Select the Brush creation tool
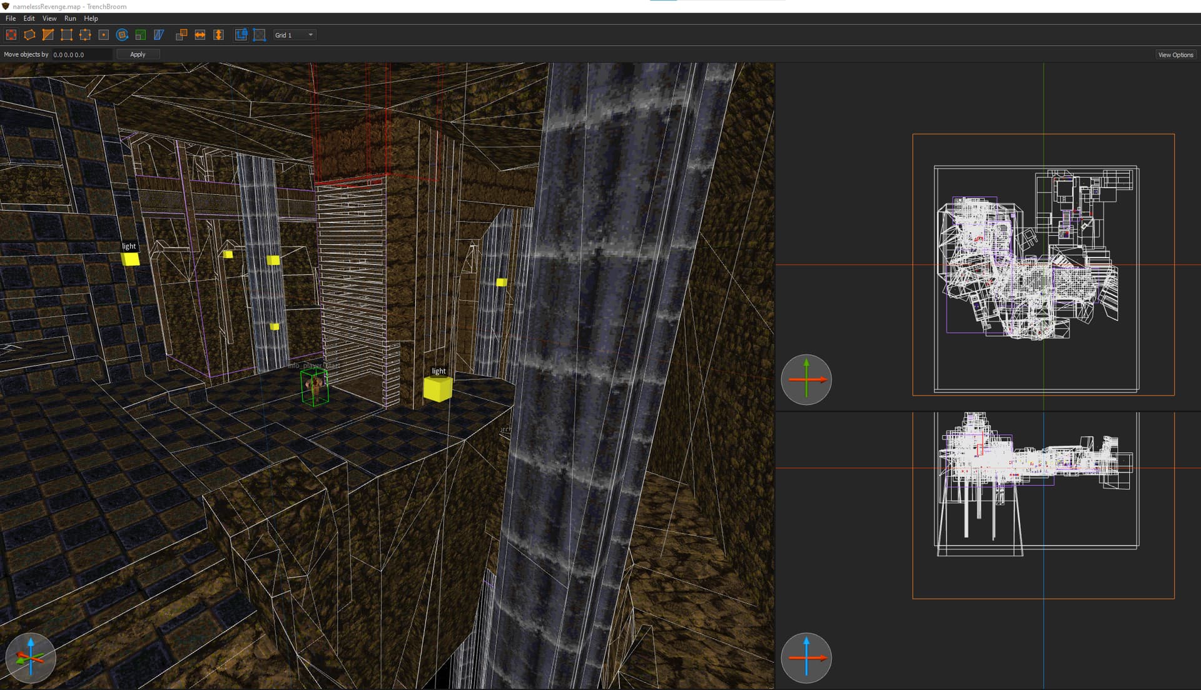Screen dimensions: 1201x690 point(29,35)
